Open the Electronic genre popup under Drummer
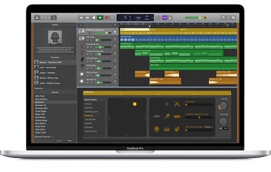 click(x=40, y=88)
